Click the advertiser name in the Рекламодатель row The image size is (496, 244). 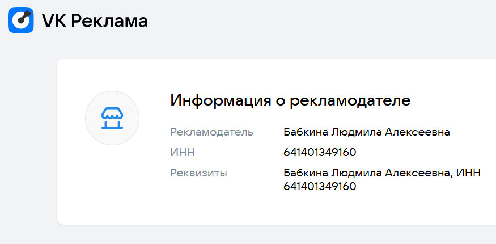(367, 132)
